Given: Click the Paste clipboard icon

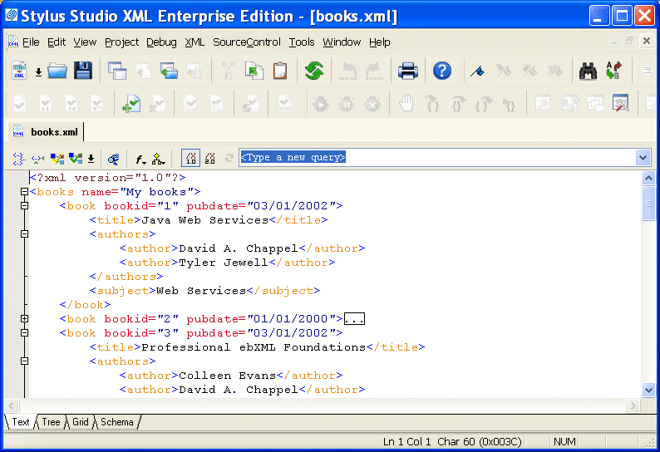Looking at the screenshot, I should (x=280, y=71).
